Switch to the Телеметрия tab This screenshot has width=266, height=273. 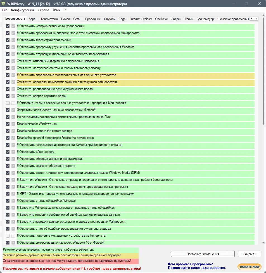[49, 19]
